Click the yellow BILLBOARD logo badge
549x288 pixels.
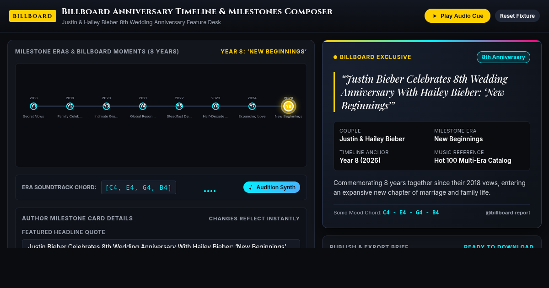pyautogui.click(x=32, y=16)
